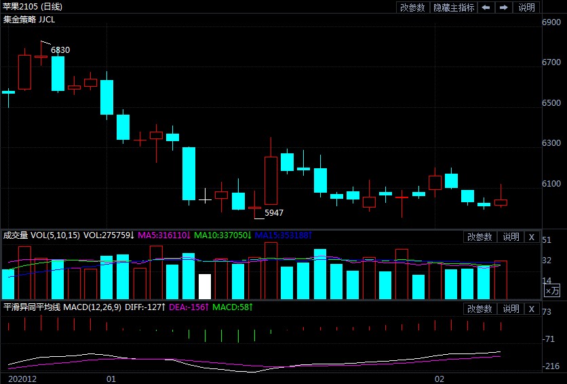Screen dimensions: 567x384
Task: Click the 202012 date on time axis
Action: point(21,378)
